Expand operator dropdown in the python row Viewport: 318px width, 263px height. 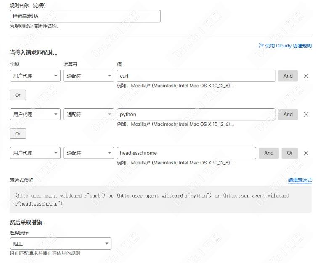pos(89,115)
